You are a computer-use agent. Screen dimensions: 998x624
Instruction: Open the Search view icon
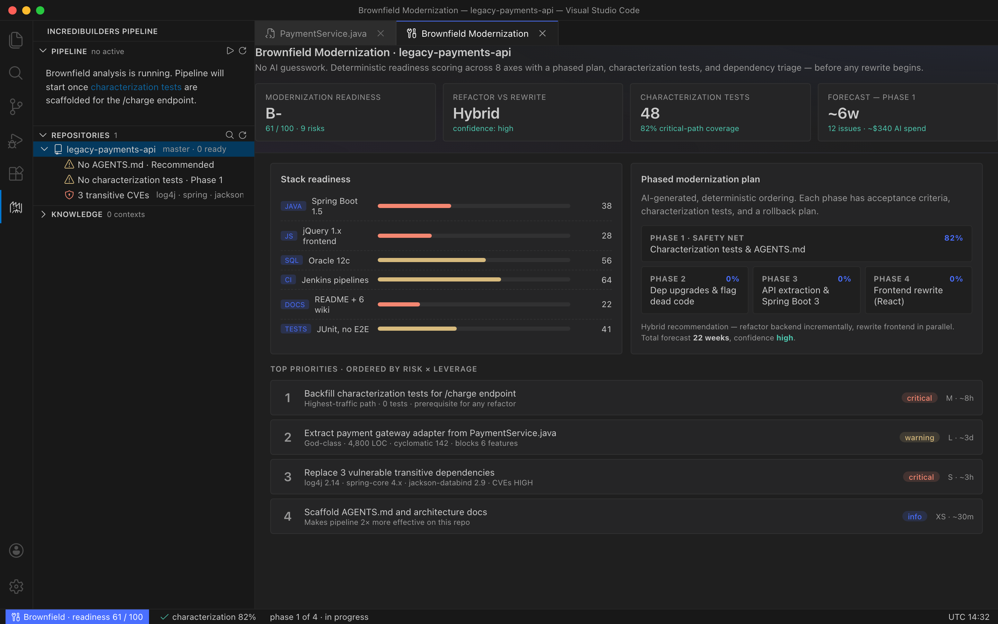pos(16,73)
